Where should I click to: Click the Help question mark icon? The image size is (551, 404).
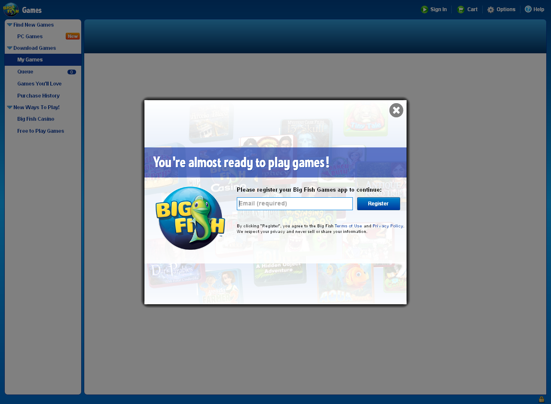click(x=528, y=9)
